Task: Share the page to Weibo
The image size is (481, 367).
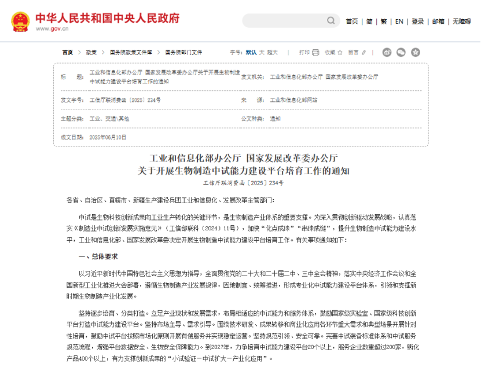Action: (387, 52)
